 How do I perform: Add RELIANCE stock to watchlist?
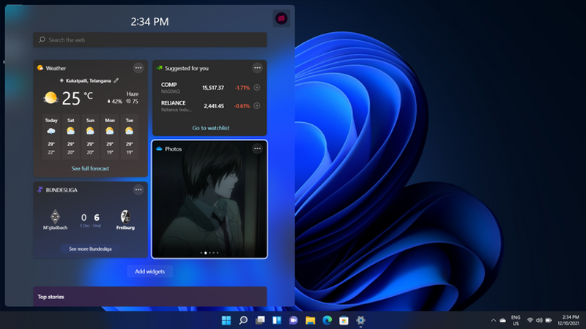pyautogui.click(x=257, y=106)
